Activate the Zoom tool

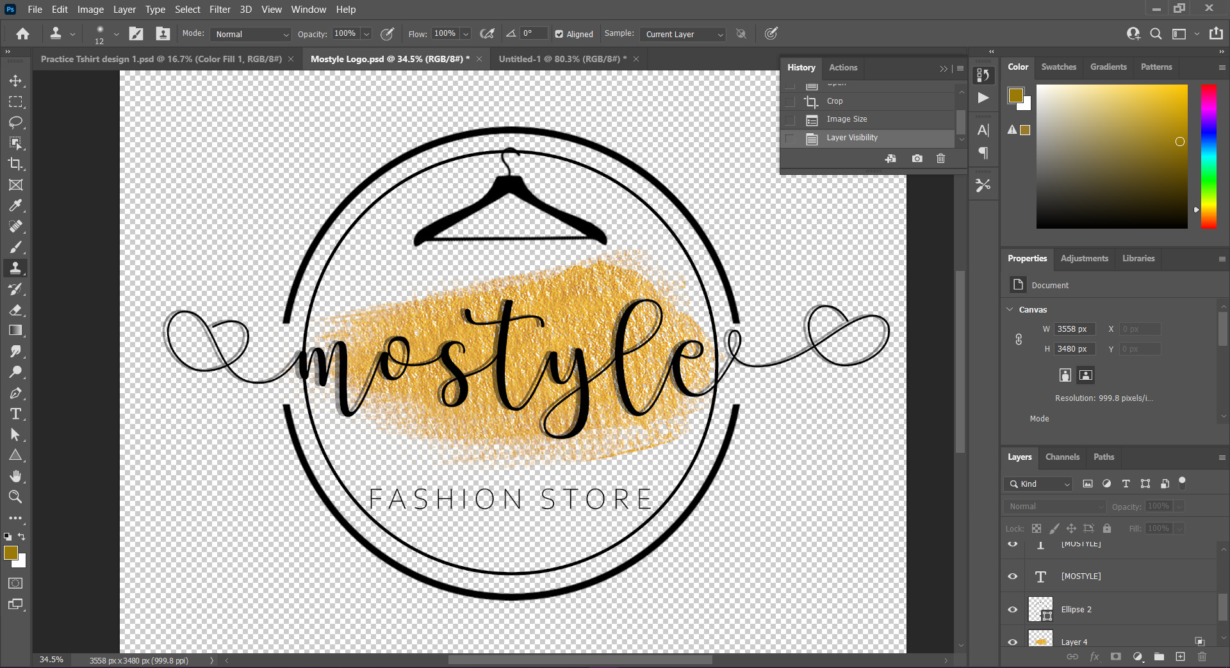click(x=15, y=497)
